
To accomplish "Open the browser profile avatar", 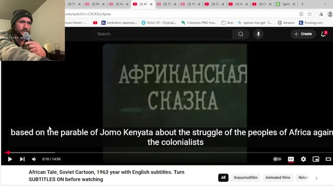I will coord(330,14).
